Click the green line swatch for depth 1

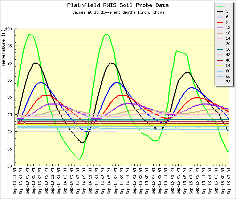pos(220,6)
